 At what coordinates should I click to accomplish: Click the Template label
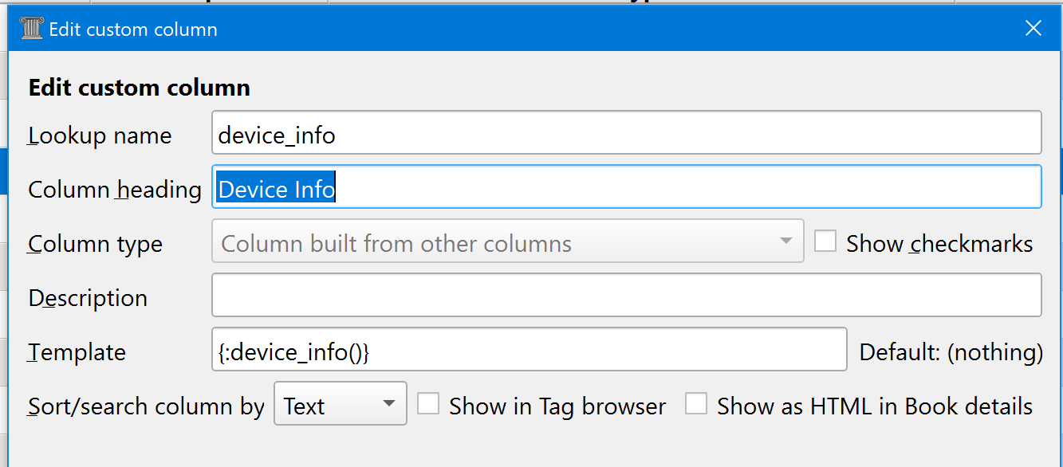77,352
